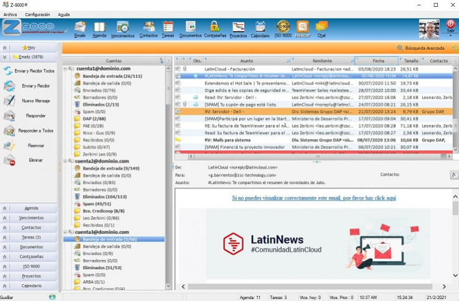This screenshot has width=459, height=301.
Task: Expand the Tareas (3) sidebar section
Action: (x=5, y=237)
